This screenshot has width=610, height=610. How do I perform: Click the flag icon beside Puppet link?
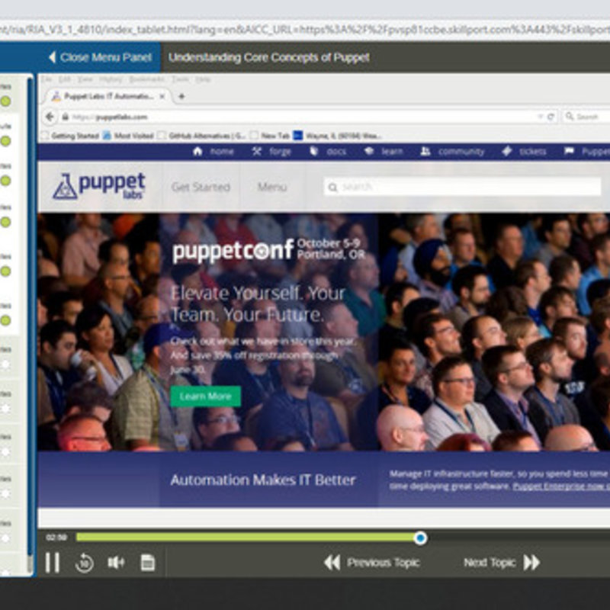point(569,151)
